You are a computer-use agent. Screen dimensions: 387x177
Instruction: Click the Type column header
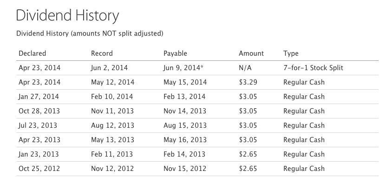[x=291, y=53]
